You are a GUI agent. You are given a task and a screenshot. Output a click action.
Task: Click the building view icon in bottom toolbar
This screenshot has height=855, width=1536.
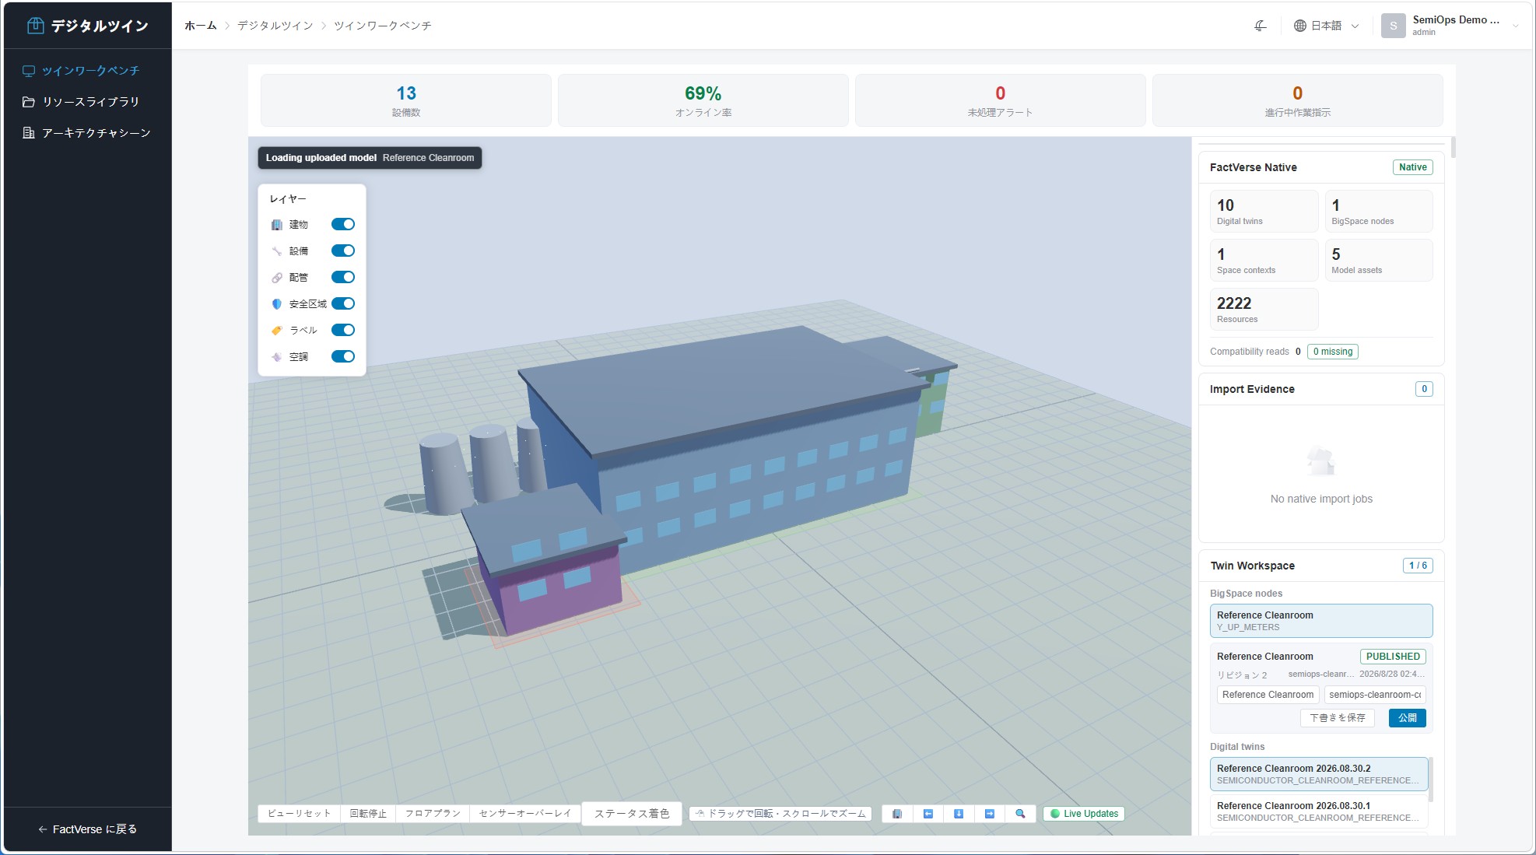pyautogui.click(x=897, y=814)
